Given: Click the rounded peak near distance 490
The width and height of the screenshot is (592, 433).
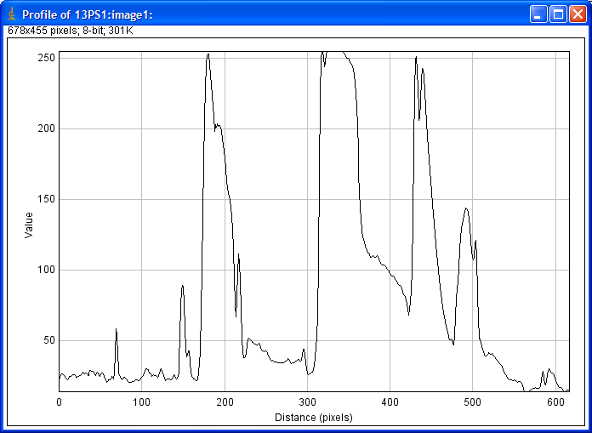Looking at the screenshot, I should click(x=465, y=208).
